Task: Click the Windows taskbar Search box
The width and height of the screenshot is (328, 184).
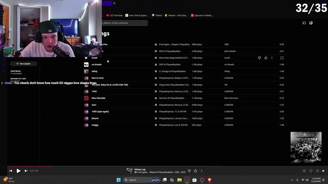Action: tap(142, 180)
